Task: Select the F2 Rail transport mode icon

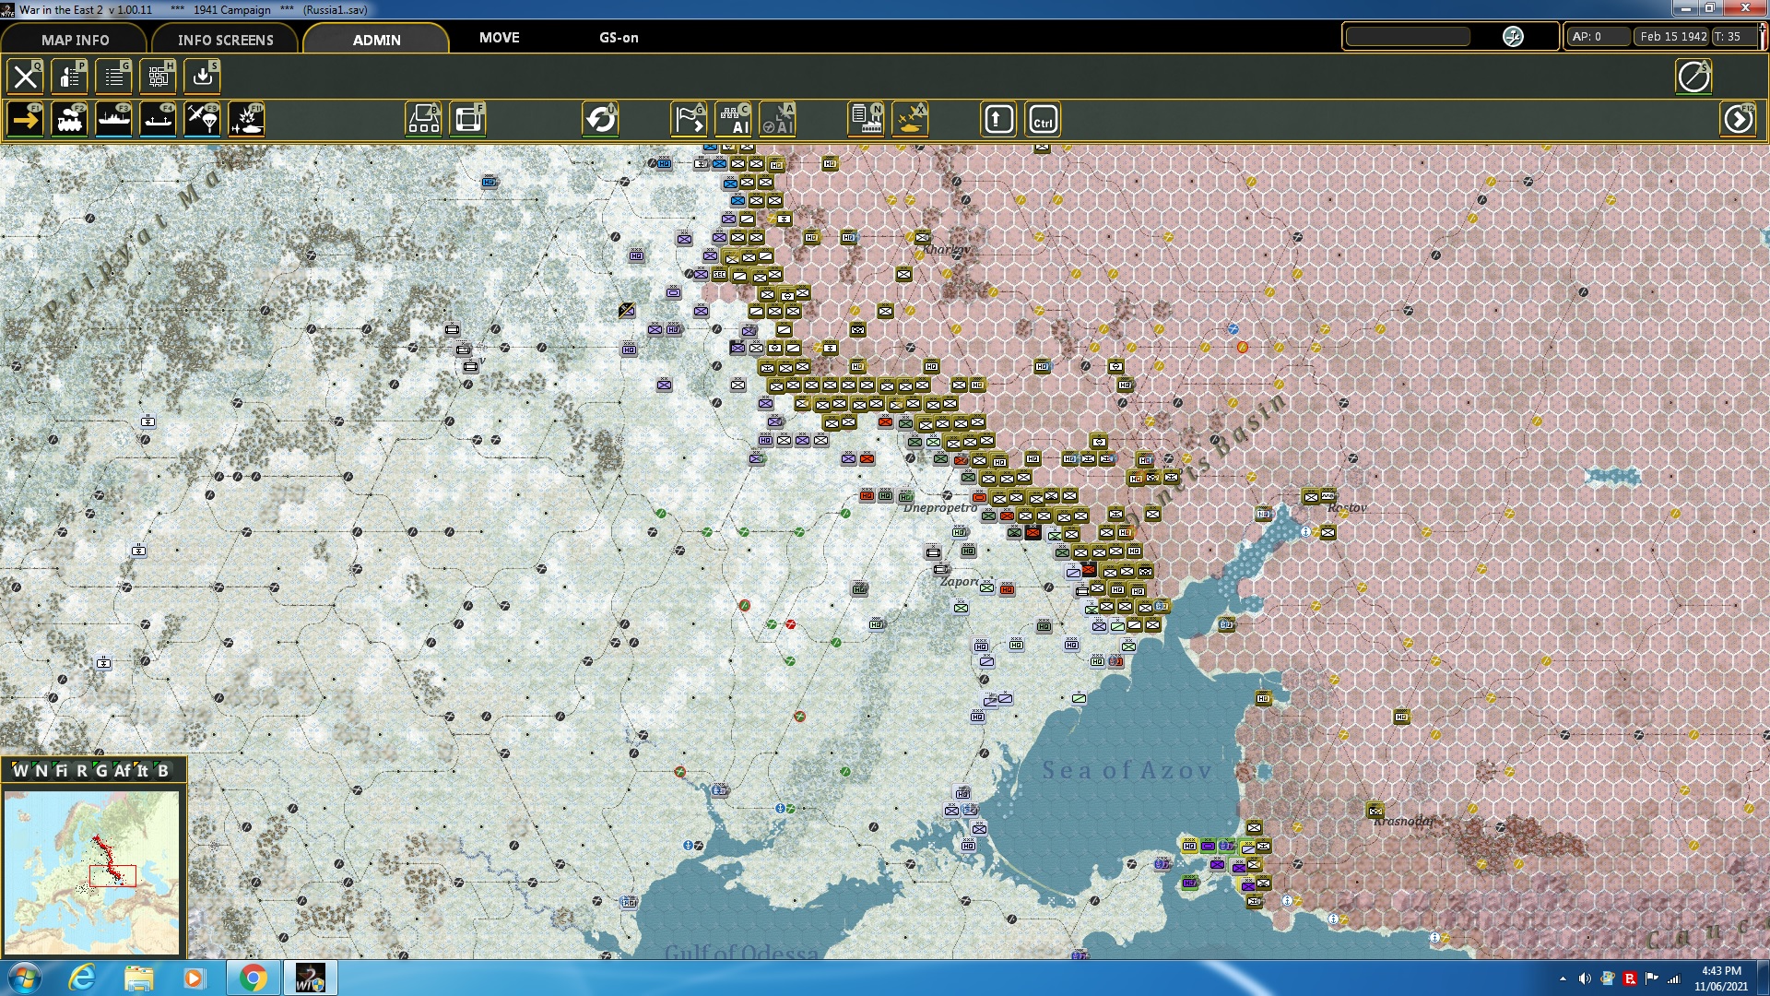Action: (72, 118)
